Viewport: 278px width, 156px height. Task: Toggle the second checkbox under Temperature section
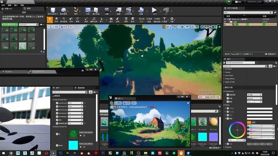click(228, 98)
